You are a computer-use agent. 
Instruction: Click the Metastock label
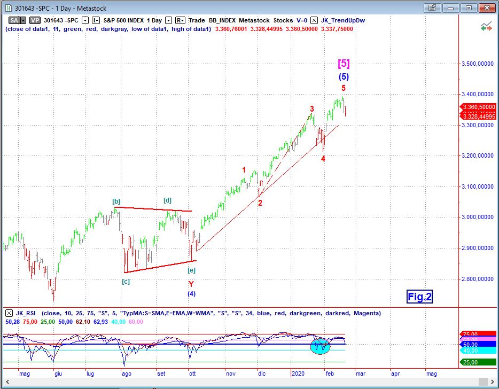coord(254,20)
